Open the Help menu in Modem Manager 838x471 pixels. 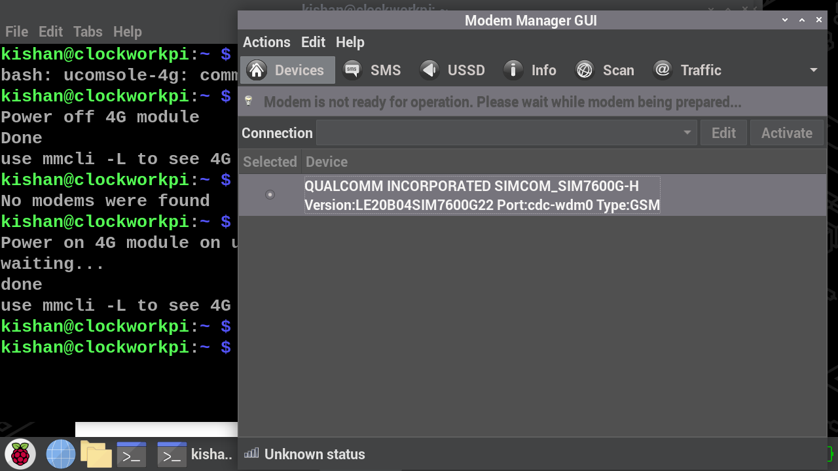pyautogui.click(x=350, y=42)
